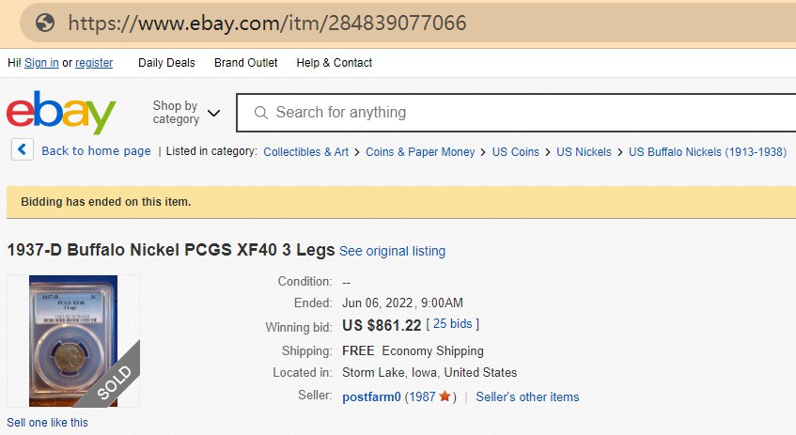Open the Brand Outlet menu item
This screenshot has height=435, width=796.
245,63
